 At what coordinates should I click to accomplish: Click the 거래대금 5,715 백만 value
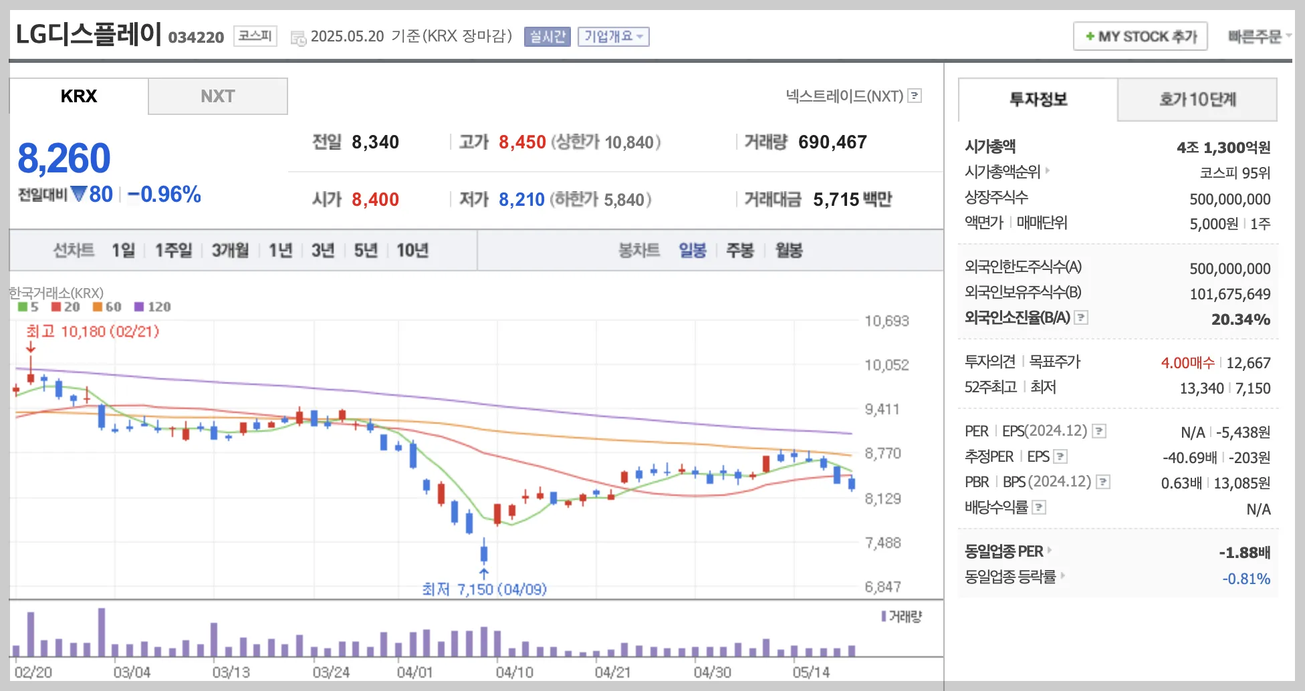[852, 200]
